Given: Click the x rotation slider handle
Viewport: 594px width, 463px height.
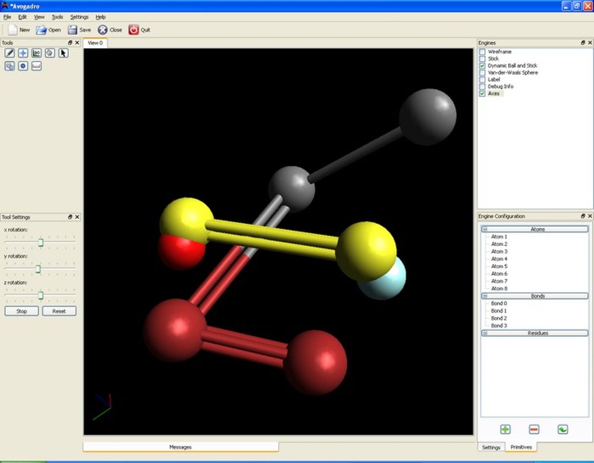Looking at the screenshot, I should coord(41,243).
